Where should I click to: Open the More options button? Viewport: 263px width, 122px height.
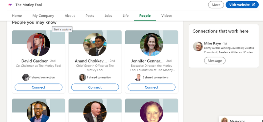point(216,5)
